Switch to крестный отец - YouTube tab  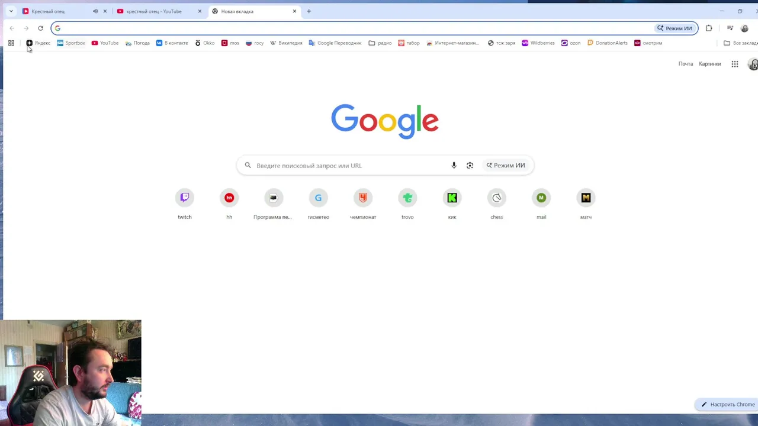tap(154, 11)
